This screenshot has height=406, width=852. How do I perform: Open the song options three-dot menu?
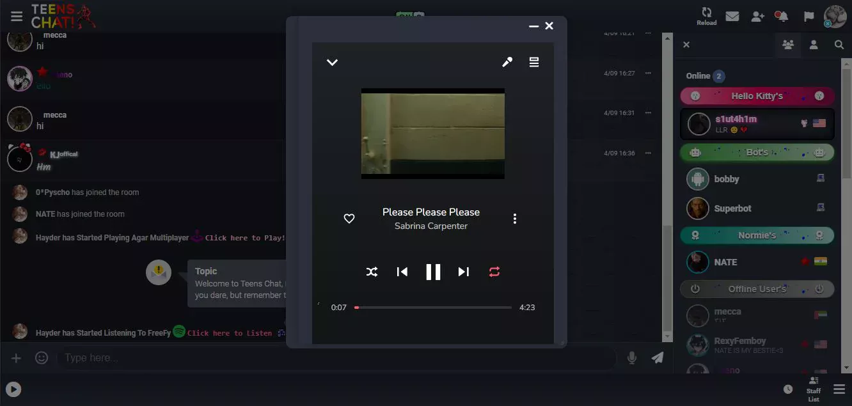(515, 219)
